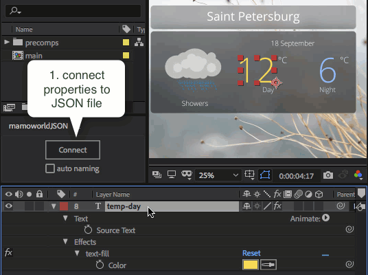The height and width of the screenshot is (275, 368).
Task: Click the interpret footage icon in Project panel
Action: pyautogui.click(x=9, y=107)
